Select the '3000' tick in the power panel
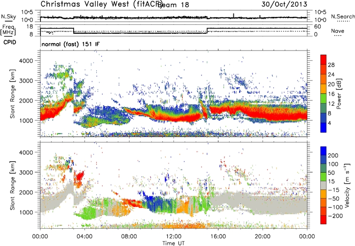Image resolution: width=355 pixels, height=246 pixels. 26,81
